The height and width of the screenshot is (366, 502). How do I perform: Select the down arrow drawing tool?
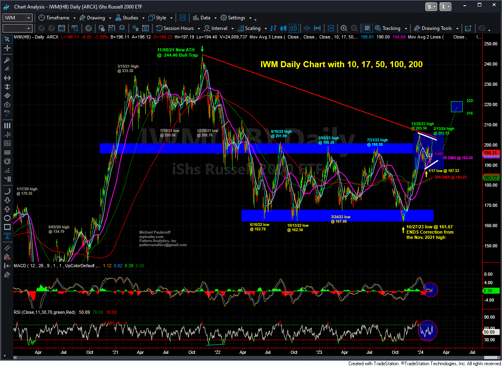(7, 200)
